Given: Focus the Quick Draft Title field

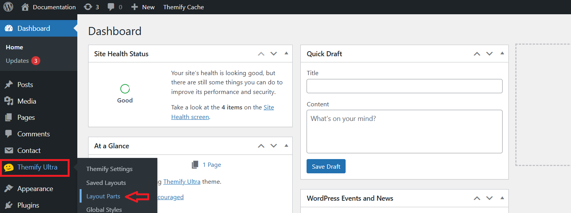Looking at the screenshot, I should (x=404, y=86).
